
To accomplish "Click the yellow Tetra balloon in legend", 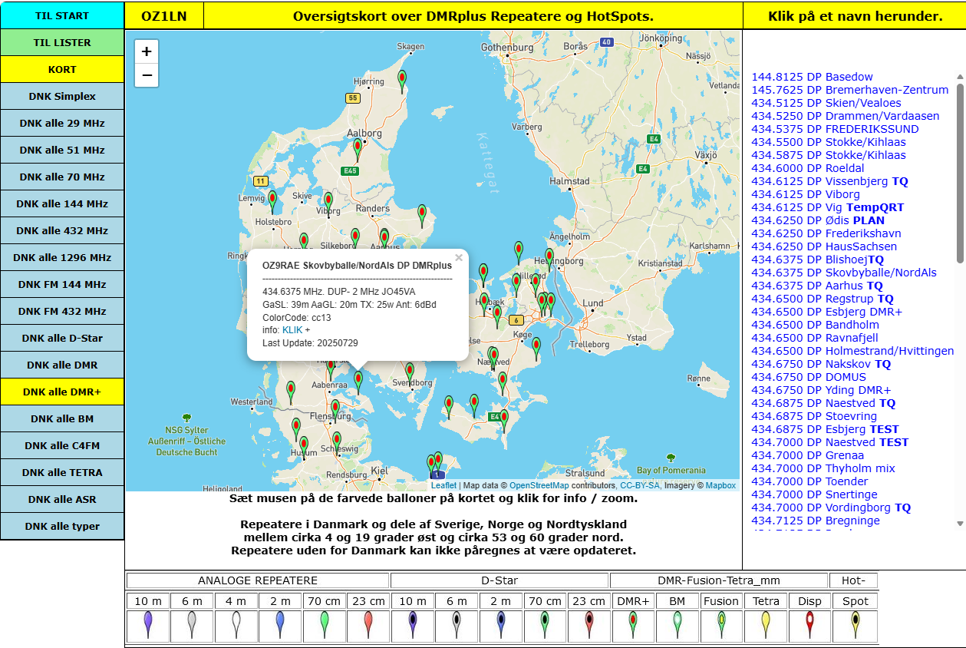I will [x=765, y=625].
